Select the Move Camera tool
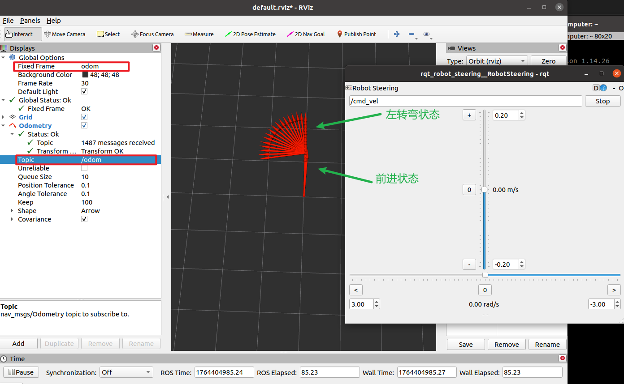 [65, 34]
